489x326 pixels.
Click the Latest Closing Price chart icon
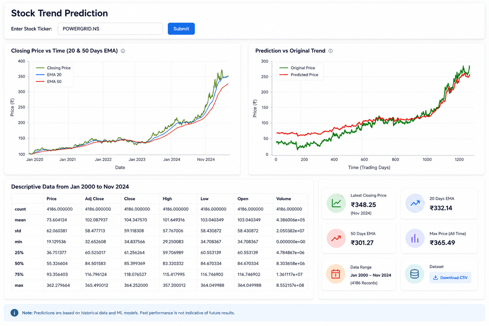click(337, 203)
